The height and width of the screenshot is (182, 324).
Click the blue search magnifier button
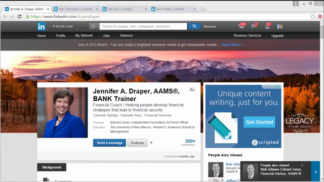[x=194, y=26]
